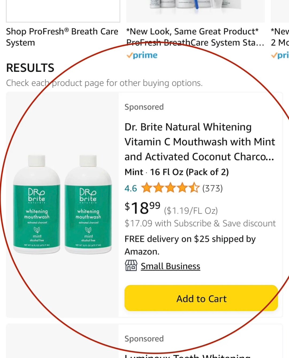Image resolution: width=289 pixels, height=358 pixels.
Task: View the Dr. Brite mouthwash bottles image
Action: (62, 204)
